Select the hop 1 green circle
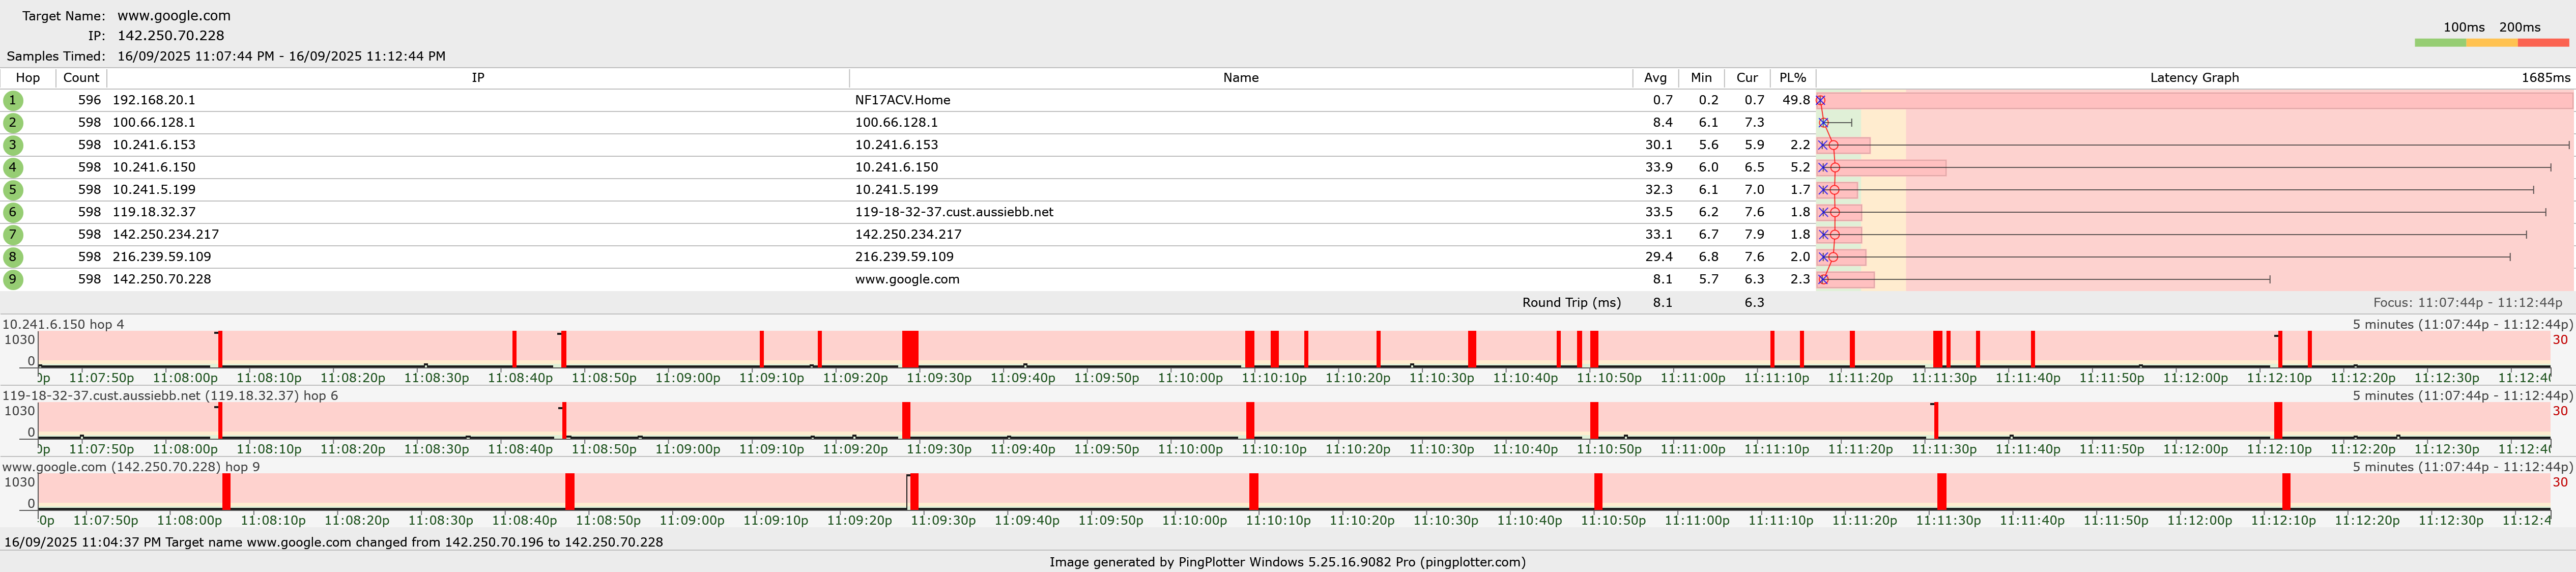The image size is (2576, 572). [13, 100]
